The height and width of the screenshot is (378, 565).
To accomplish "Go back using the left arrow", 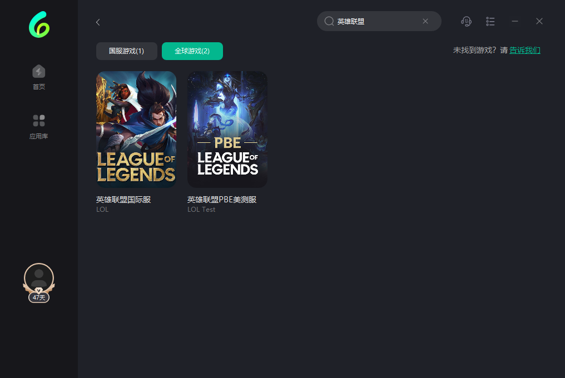I will 98,22.
